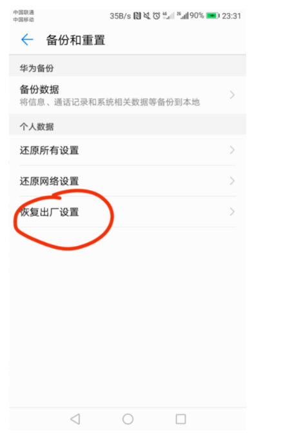Open 还原网络设置 item
This screenshot has height=440, width=292.
pos(128,181)
